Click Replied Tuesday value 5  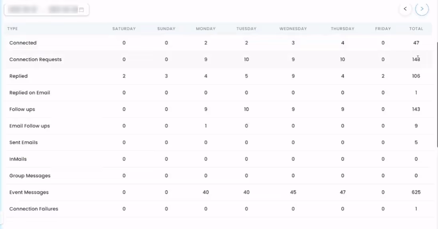[x=246, y=76]
